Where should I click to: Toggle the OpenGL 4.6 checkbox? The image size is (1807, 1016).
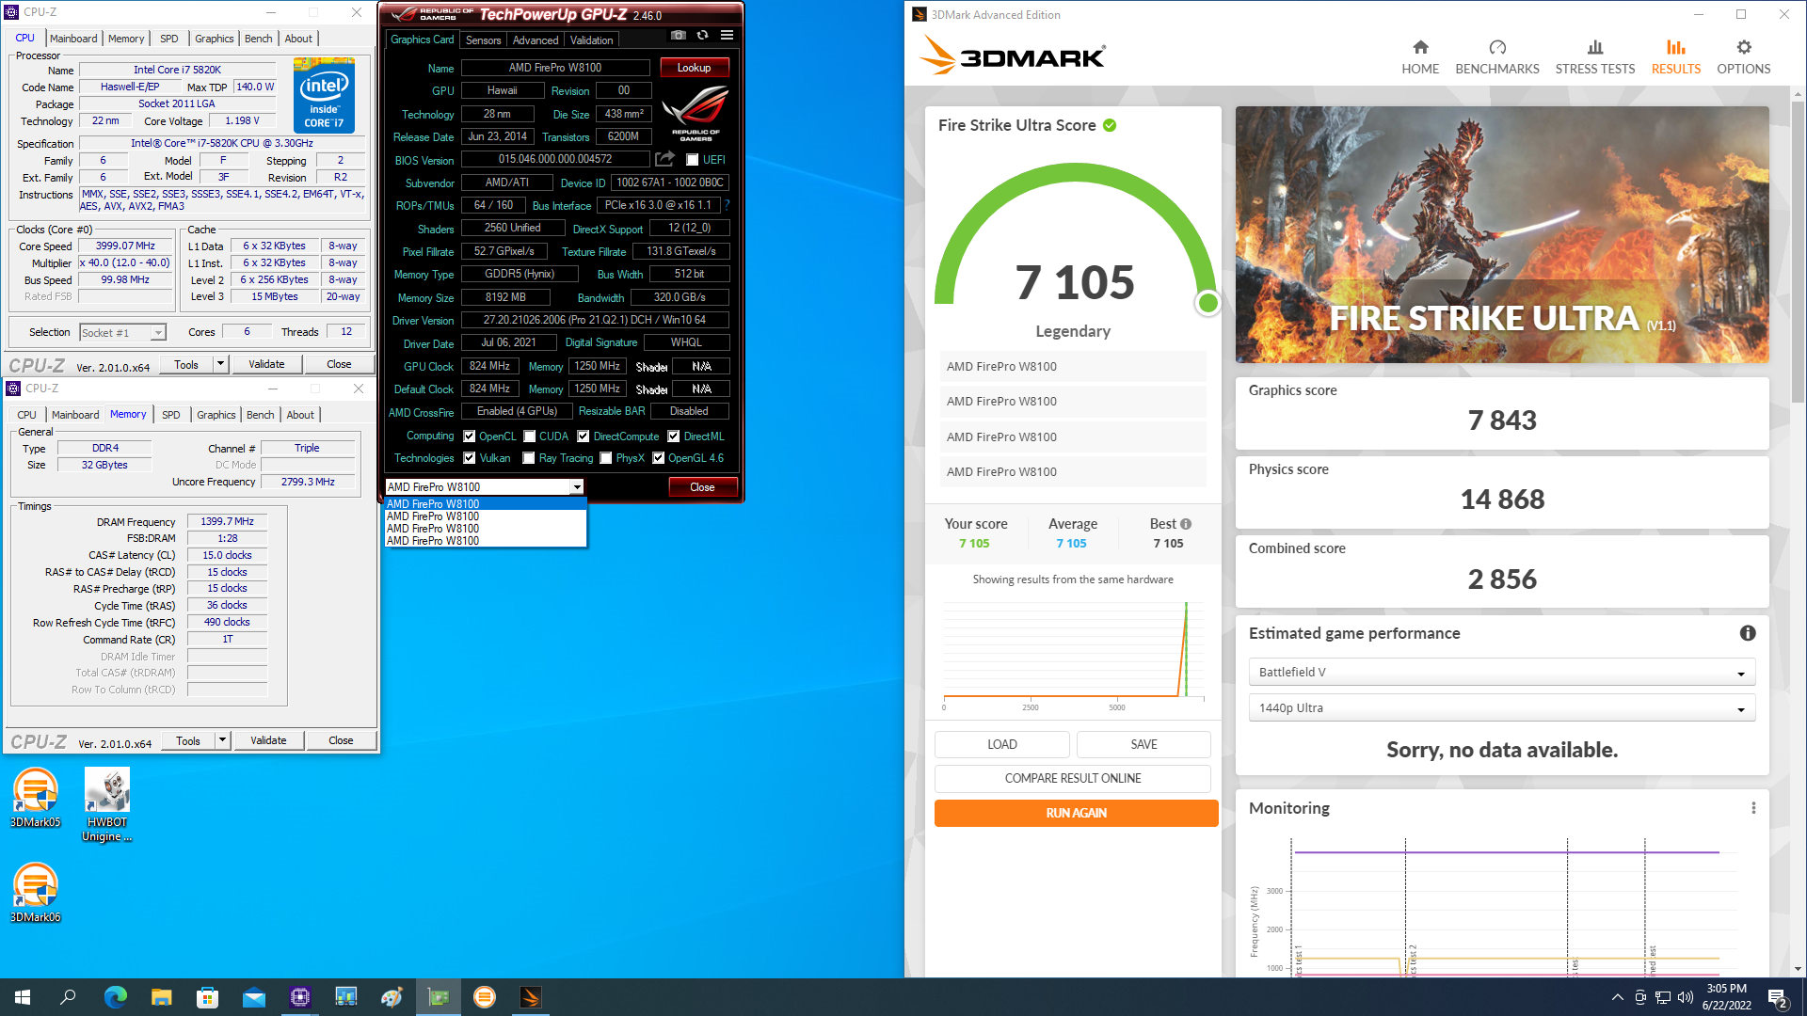pyautogui.click(x=659, y=458)
